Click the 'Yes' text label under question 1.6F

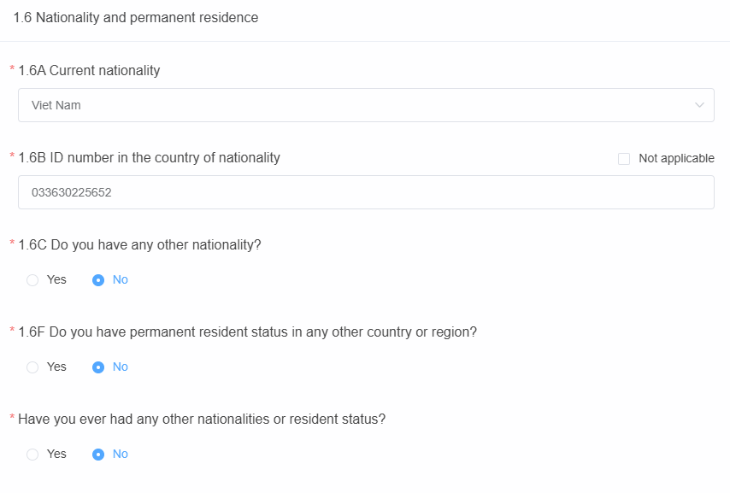click(x=56, y=367)
